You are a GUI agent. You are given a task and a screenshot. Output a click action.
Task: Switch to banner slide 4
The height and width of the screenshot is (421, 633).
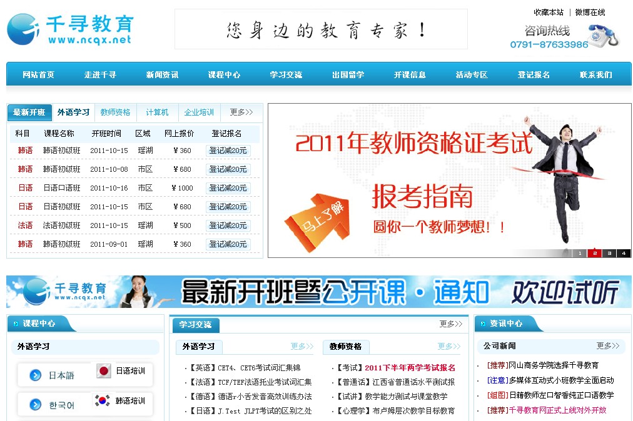[x=623, y=253]
